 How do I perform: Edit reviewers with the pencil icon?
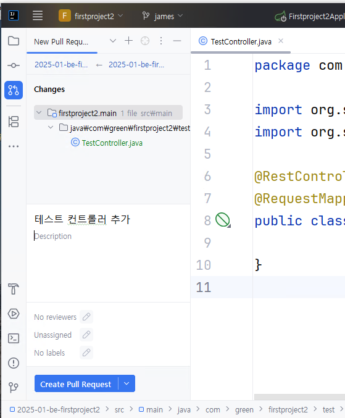click(86, 317)
